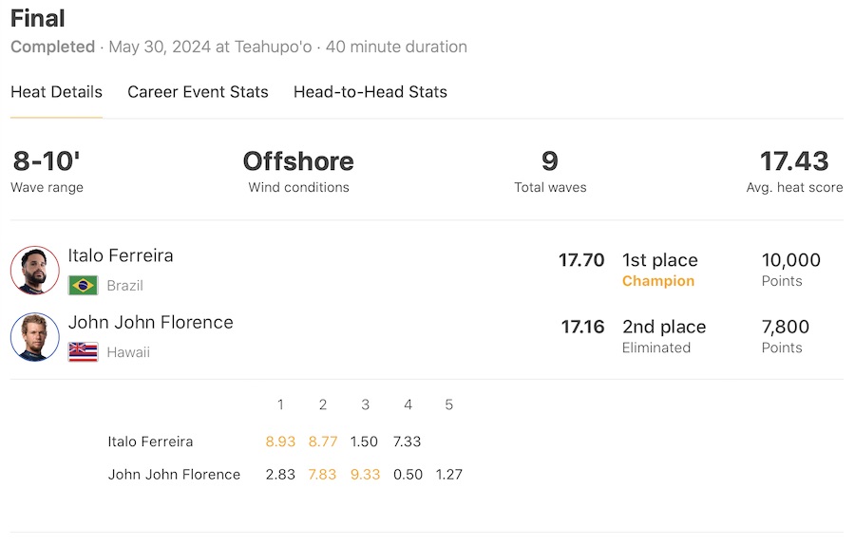Click the orange Champion label
Viewport: 855px width, 545px height.
(x=658, y=281)
